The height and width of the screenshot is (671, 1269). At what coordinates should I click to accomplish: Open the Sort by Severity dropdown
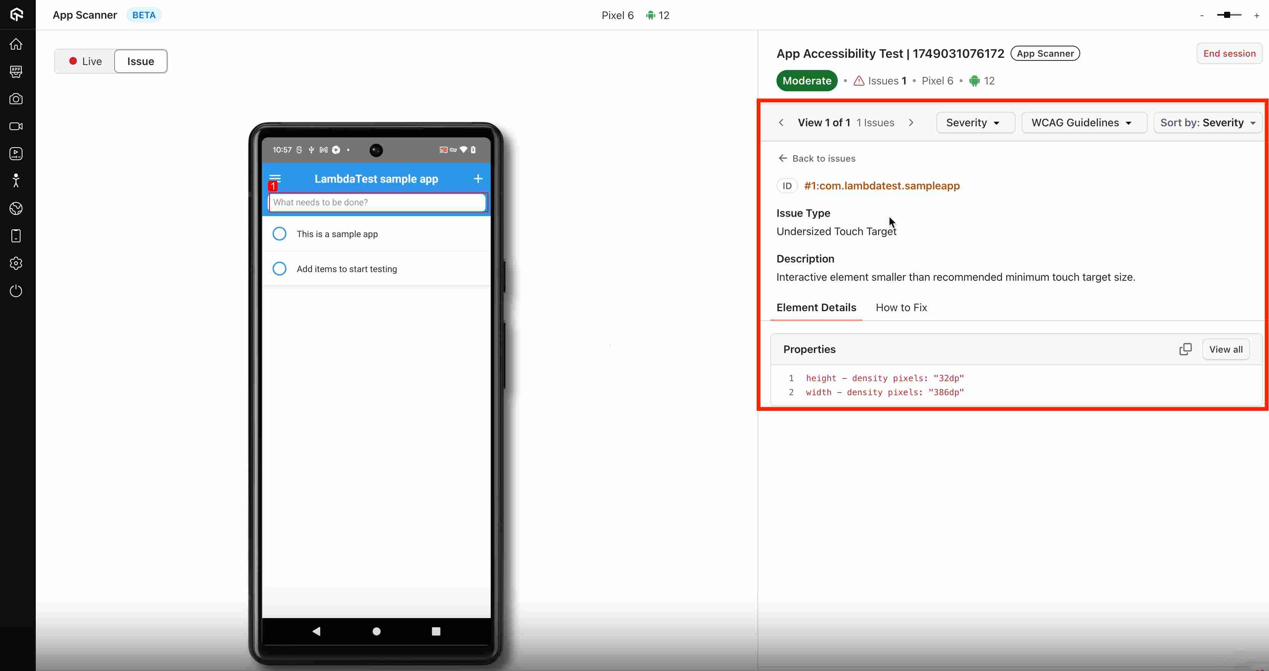coord(1207,122)
